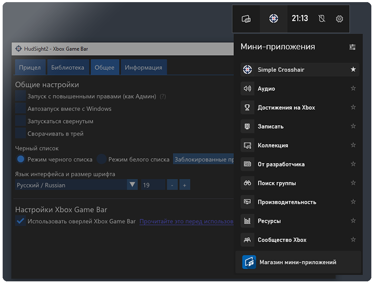
Task: Enable Запускаться свернутым checkbox
Action: pyautogui.click(x=21, y=120)
